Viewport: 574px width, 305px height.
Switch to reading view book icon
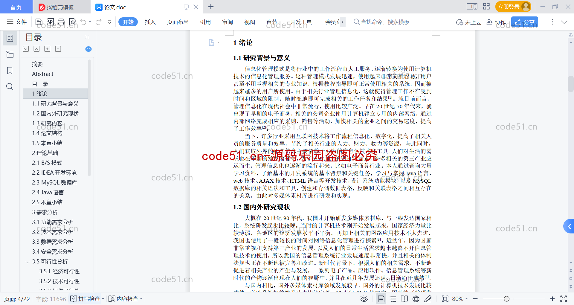click(404, 299)
